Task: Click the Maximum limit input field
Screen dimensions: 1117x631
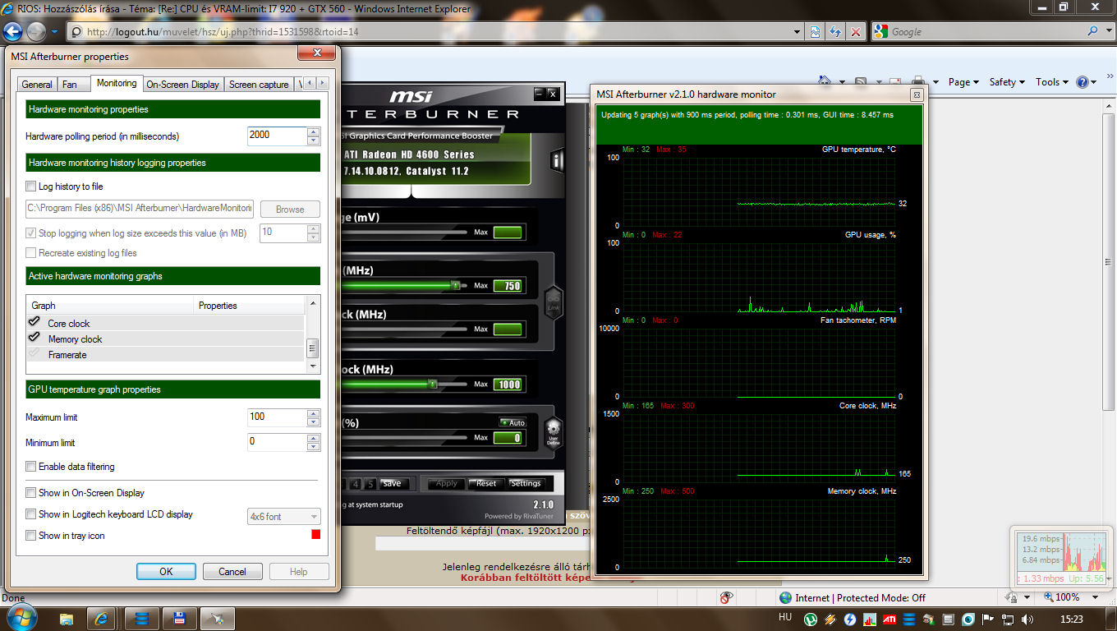Action: pyautogui.click(x=278, y=417)
